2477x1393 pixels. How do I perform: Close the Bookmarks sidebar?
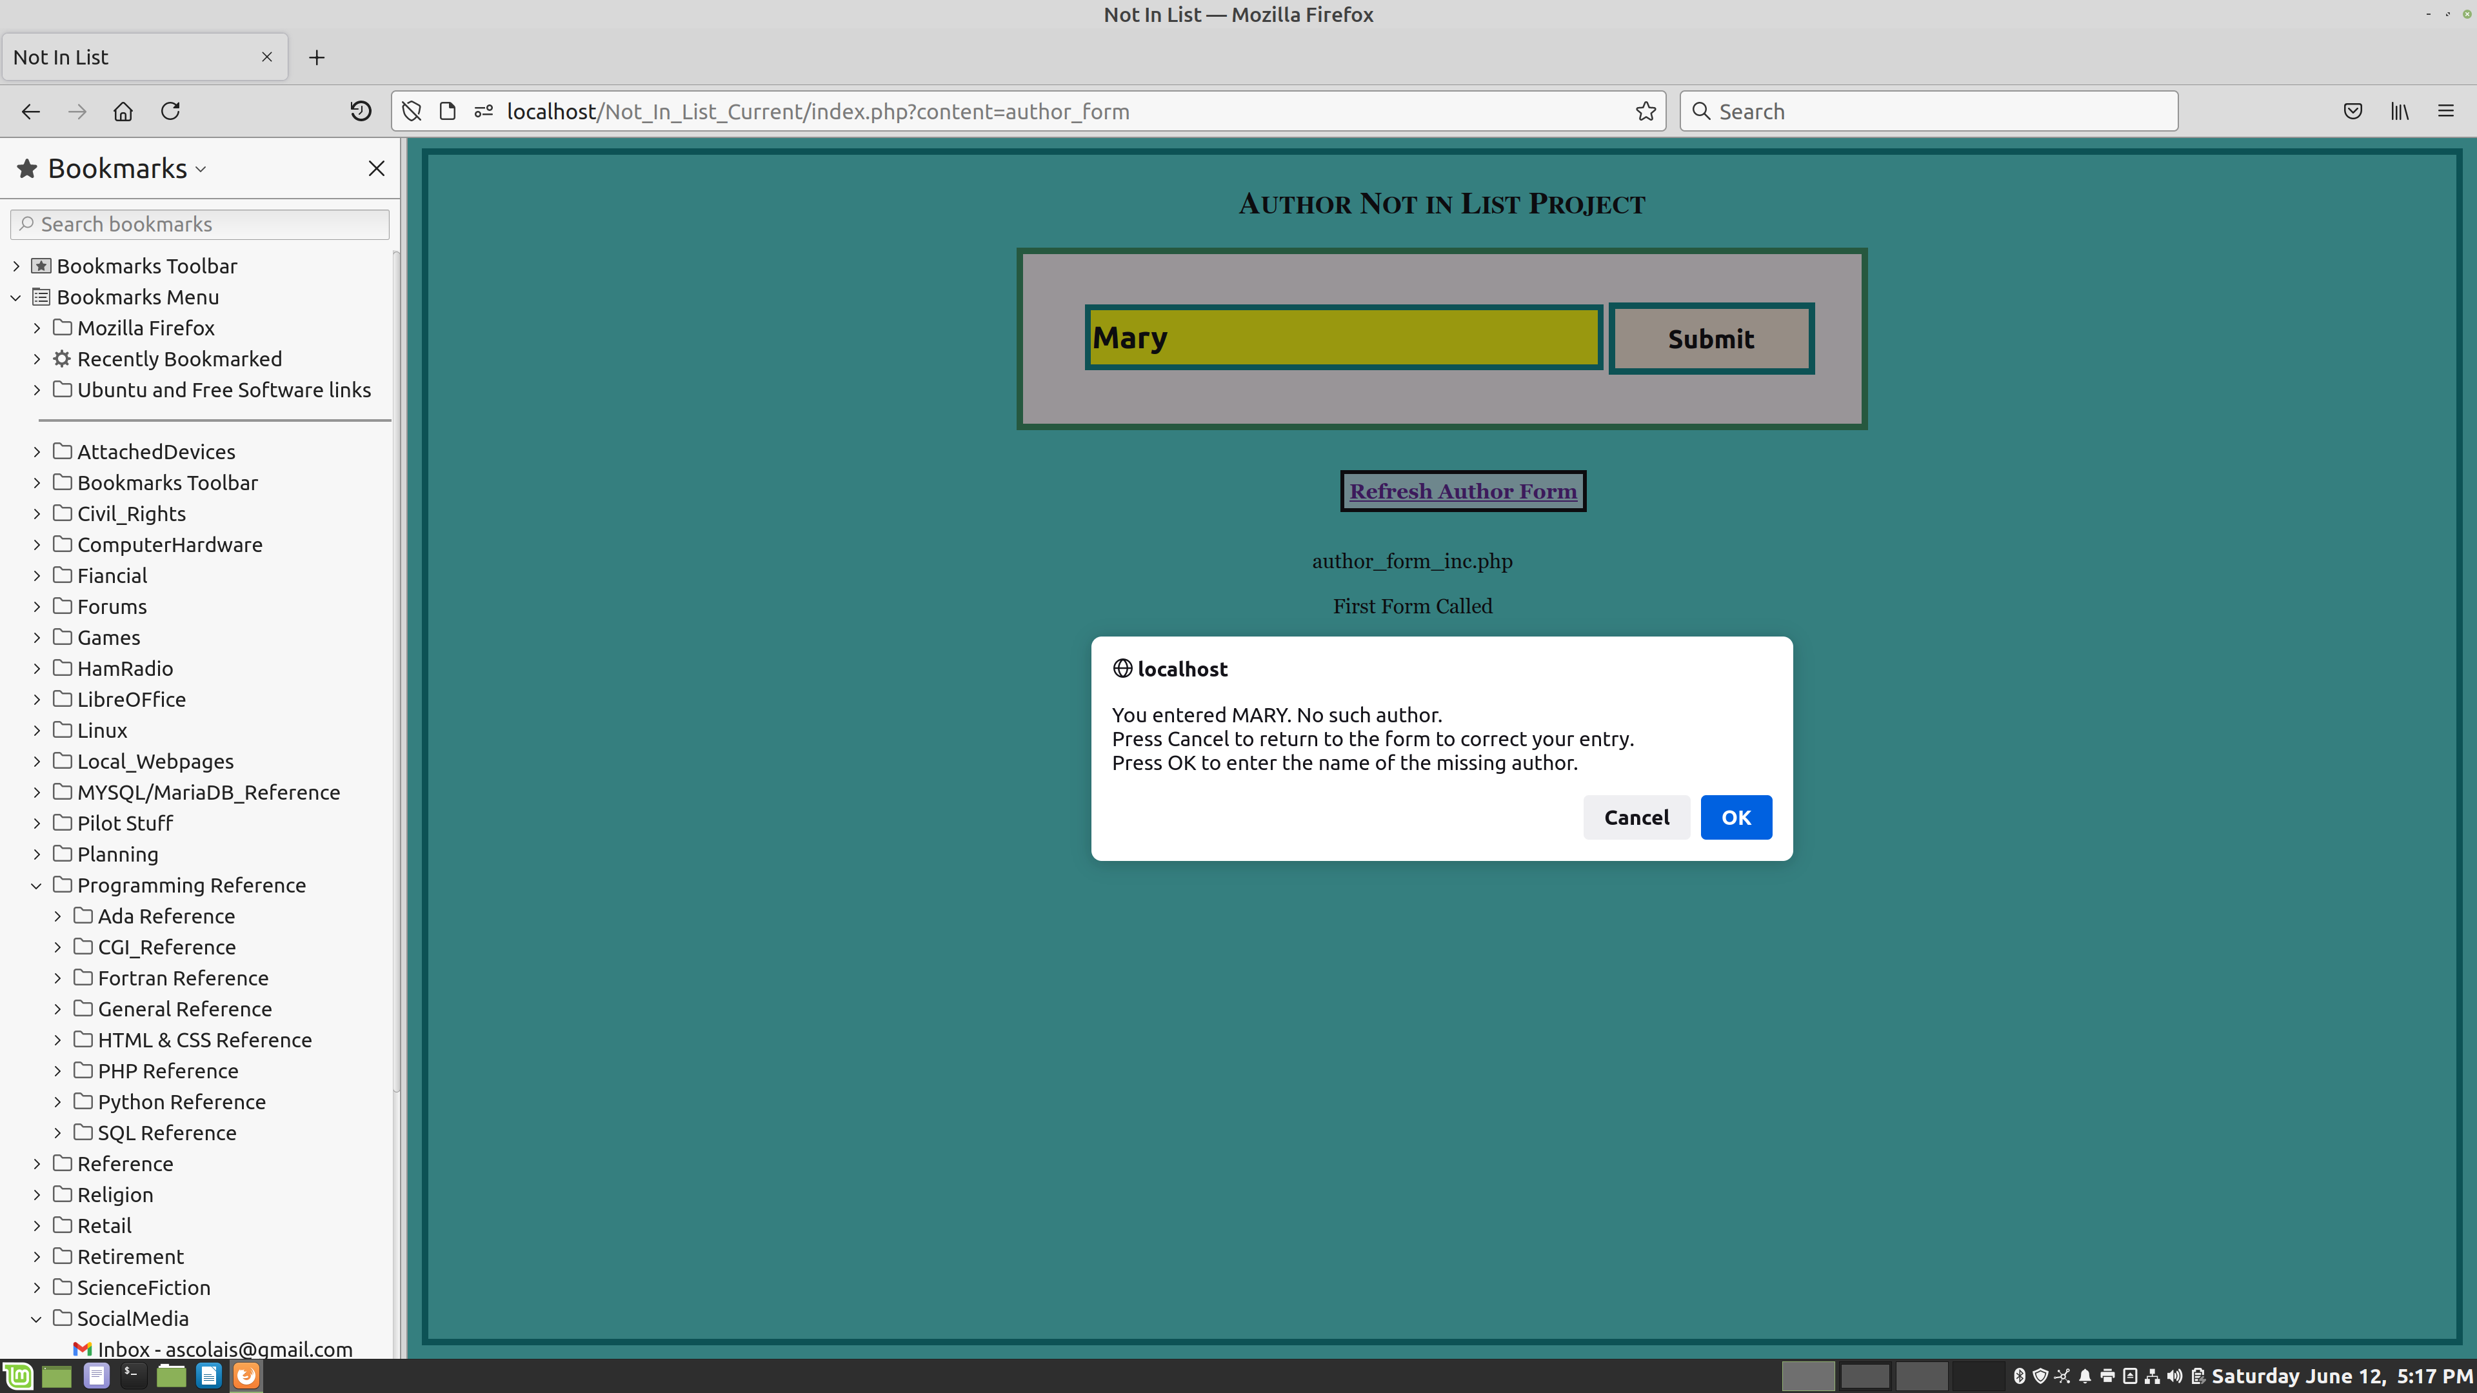pyautogui.click(x=376, y=168)
